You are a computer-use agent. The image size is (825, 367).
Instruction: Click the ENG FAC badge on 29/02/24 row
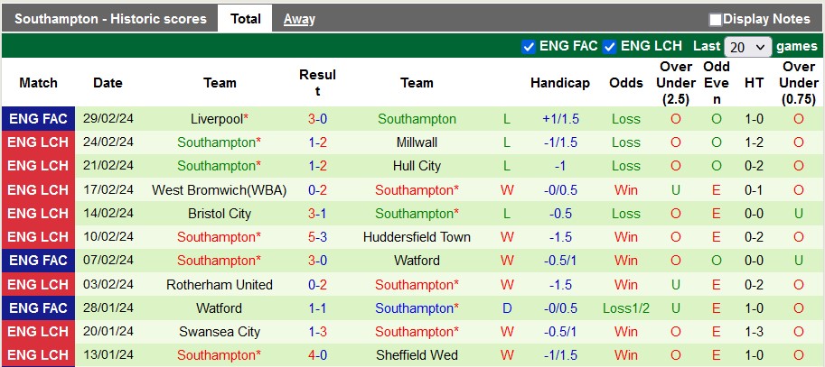pyautogui.click(x=37, y=119)
